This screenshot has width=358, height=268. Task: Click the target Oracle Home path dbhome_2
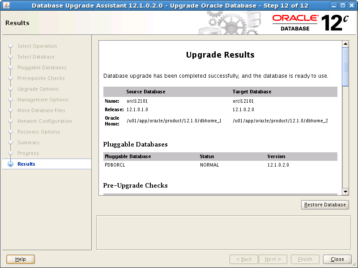pyautogui.click(x=281, y=121)
